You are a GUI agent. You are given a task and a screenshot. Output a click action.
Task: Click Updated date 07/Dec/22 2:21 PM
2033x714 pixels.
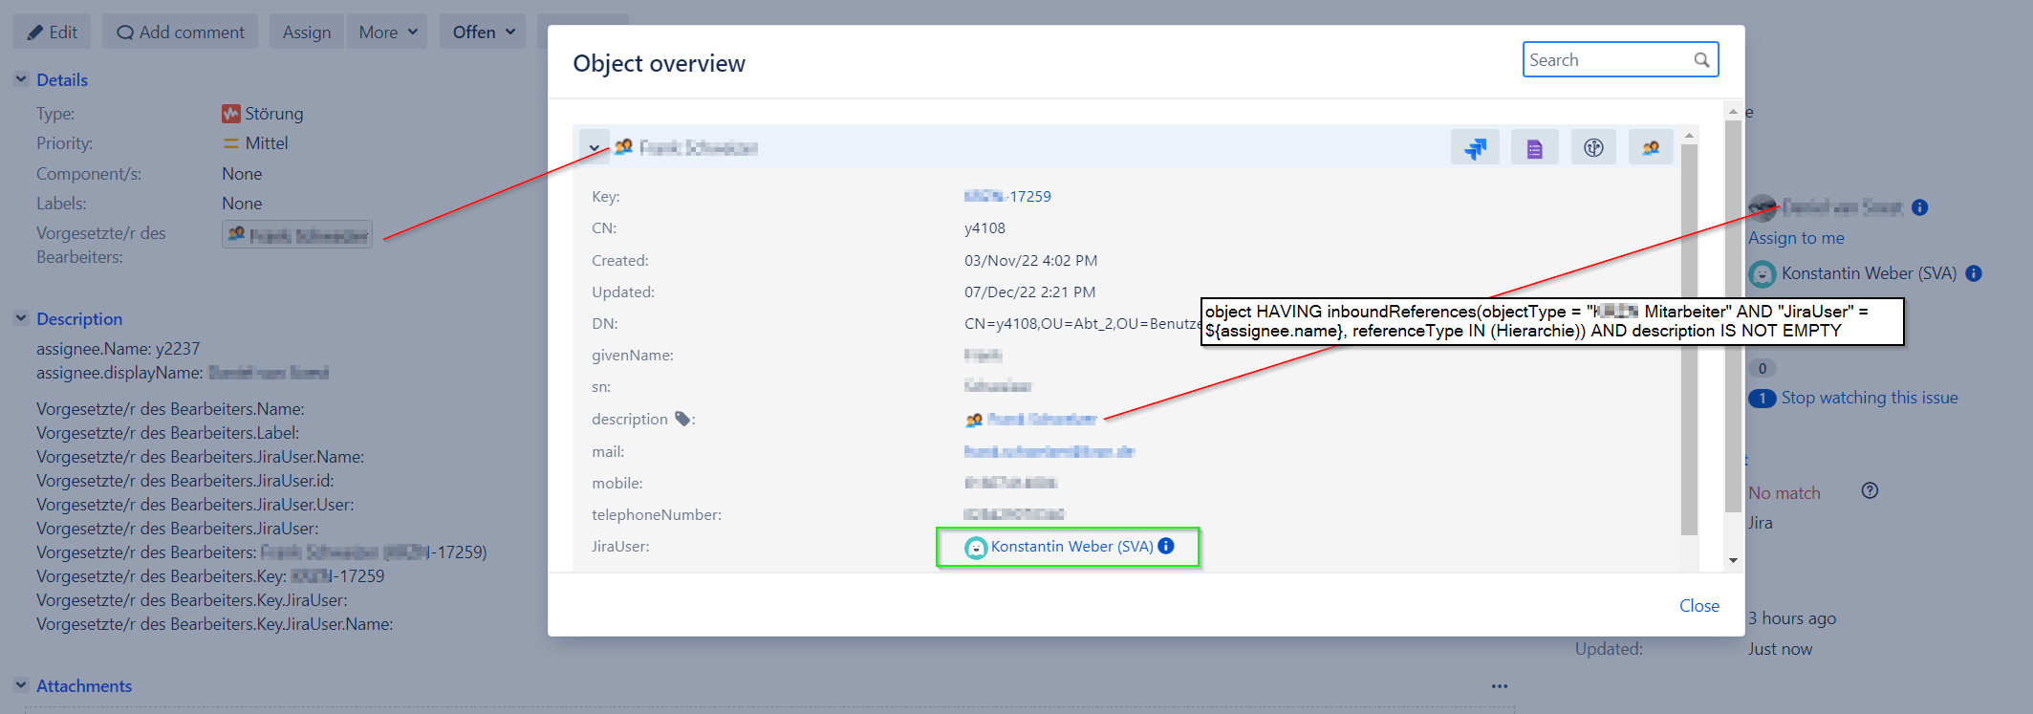click(1029, 292)
